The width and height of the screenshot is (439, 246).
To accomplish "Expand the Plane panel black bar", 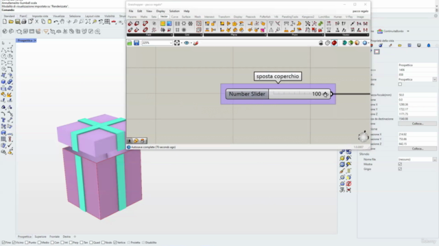I will pyautogui.click(x=235, y=35).
